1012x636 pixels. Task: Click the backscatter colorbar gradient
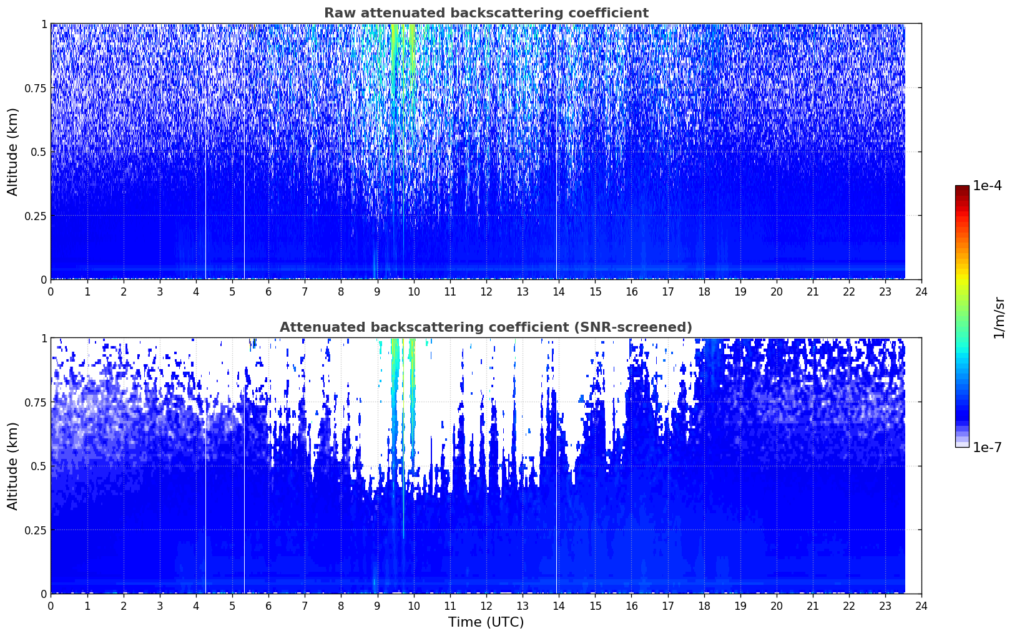coord(962,316)
